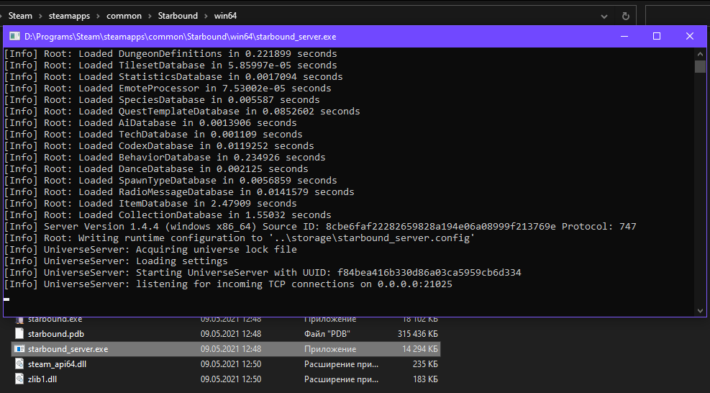Click the listening for incoming TCP connections line
The width and height of the screenshot is (710, 393).
[x=228, y=284]
